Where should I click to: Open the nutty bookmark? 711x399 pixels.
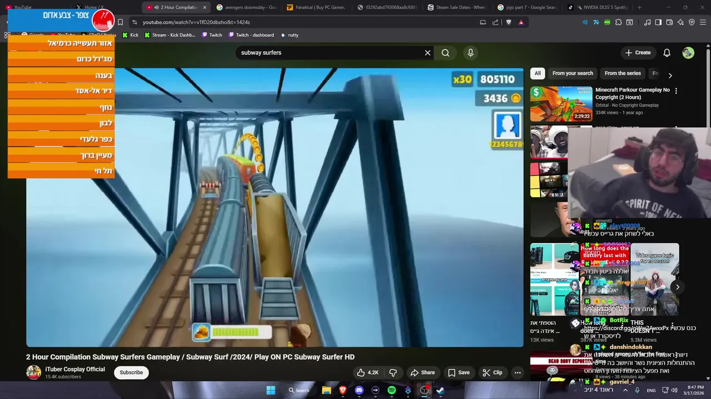(x=289, y=35)
